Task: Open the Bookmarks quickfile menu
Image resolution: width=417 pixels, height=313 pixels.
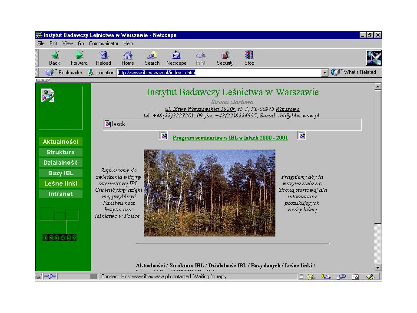Action: coord(63,73)
